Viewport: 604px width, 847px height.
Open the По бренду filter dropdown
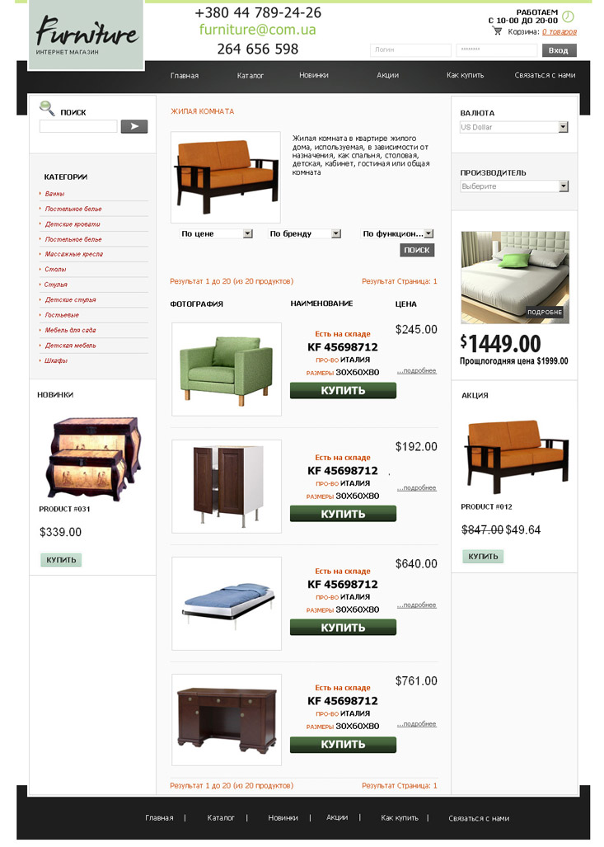tap(305, 233)
